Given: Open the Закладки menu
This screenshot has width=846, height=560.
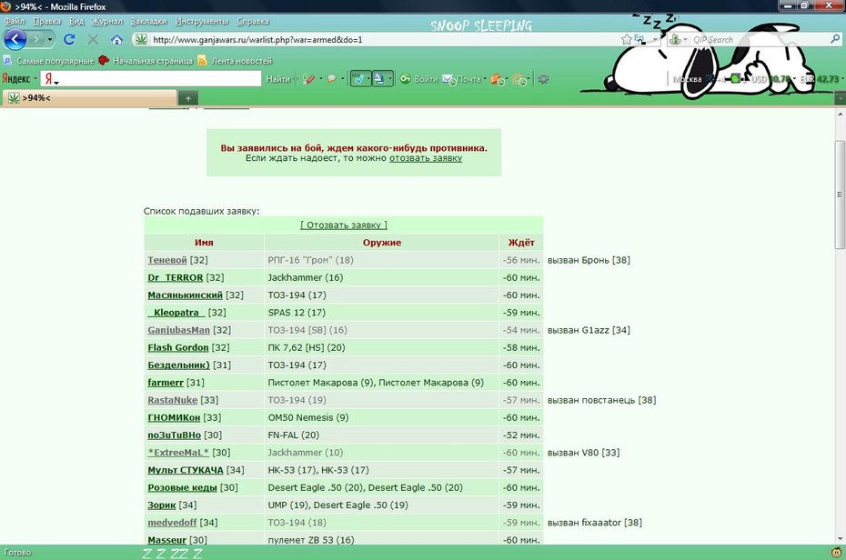Looking at the screenshot, I should (x=149, y=21).
